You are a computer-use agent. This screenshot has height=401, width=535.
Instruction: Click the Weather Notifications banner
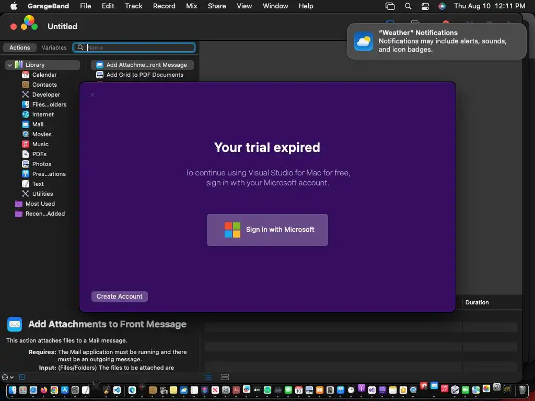click(x=436, y=41)
